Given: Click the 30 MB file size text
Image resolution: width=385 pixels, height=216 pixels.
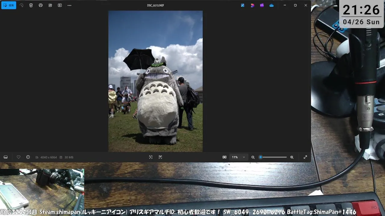Looking at the screenshot, I should pos(69,157).
